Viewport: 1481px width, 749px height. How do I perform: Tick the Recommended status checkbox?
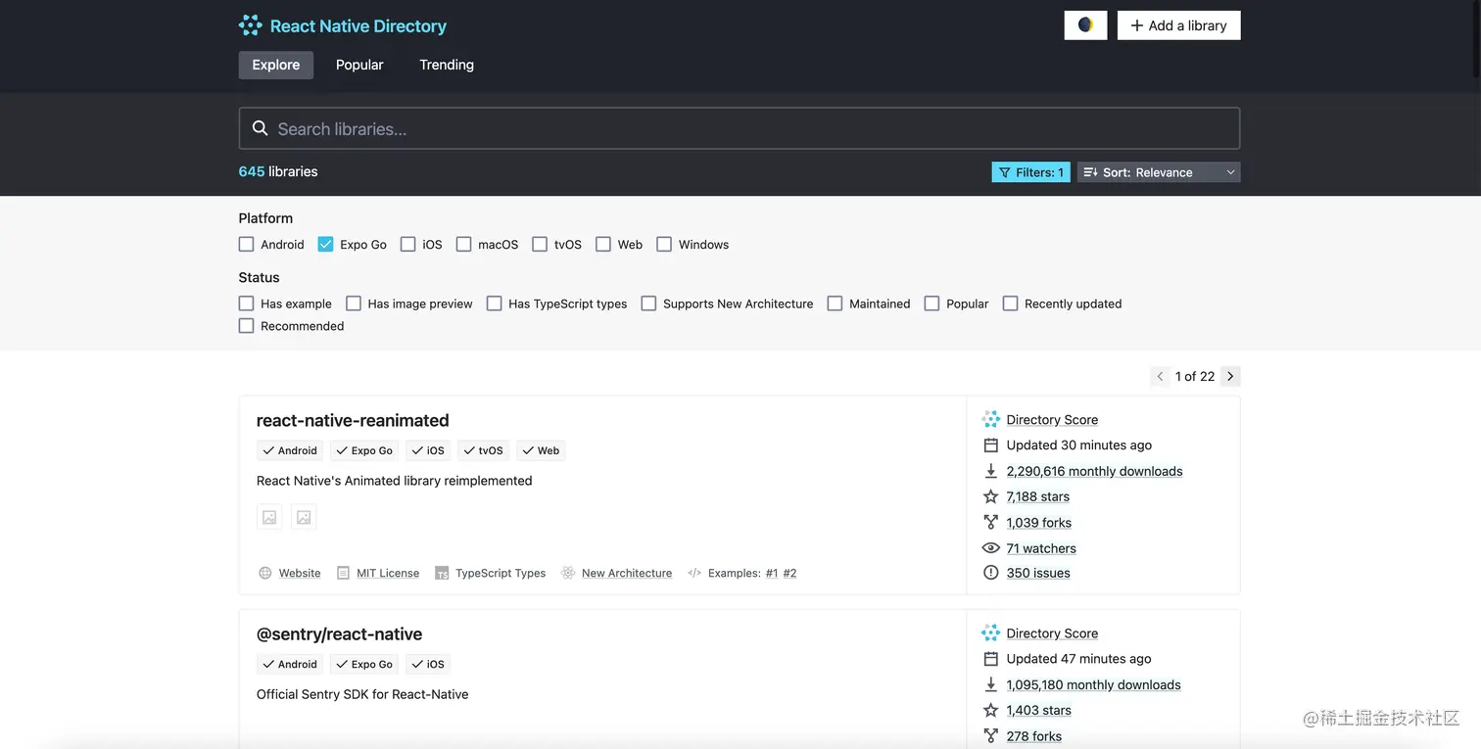tap(246, 326)
